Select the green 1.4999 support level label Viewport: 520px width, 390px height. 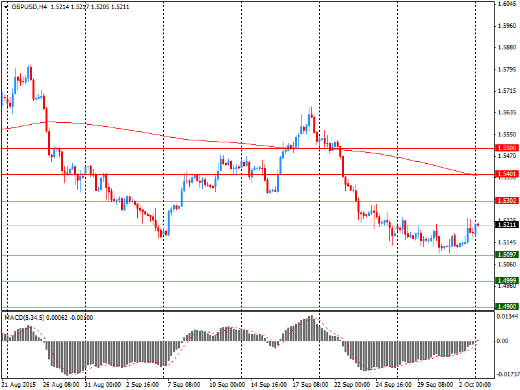[x=507, y=281]
